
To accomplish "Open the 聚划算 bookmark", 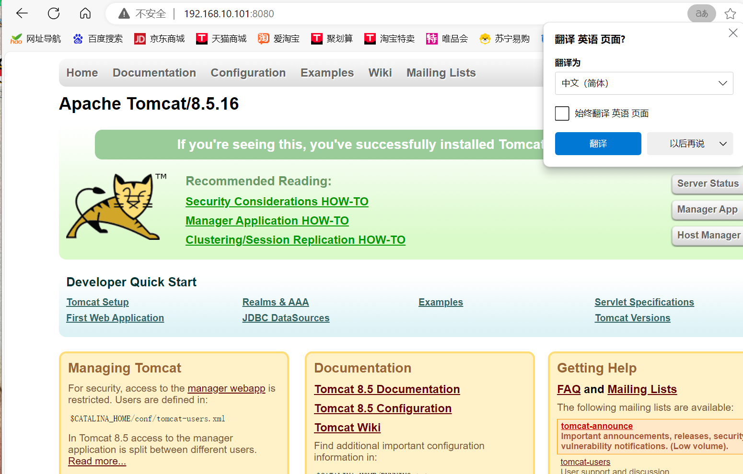I will (x=332, y=39).
